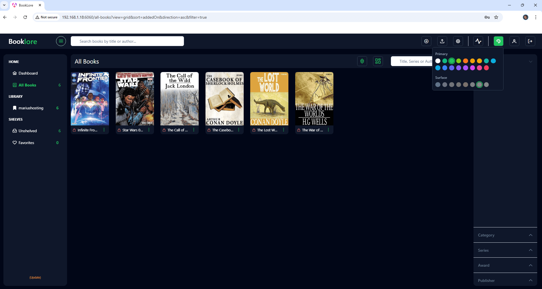The width and height of the screenshot is (542, 289).
Task: Select red-rose primary color swatch
Action: (x=486, y=68)
